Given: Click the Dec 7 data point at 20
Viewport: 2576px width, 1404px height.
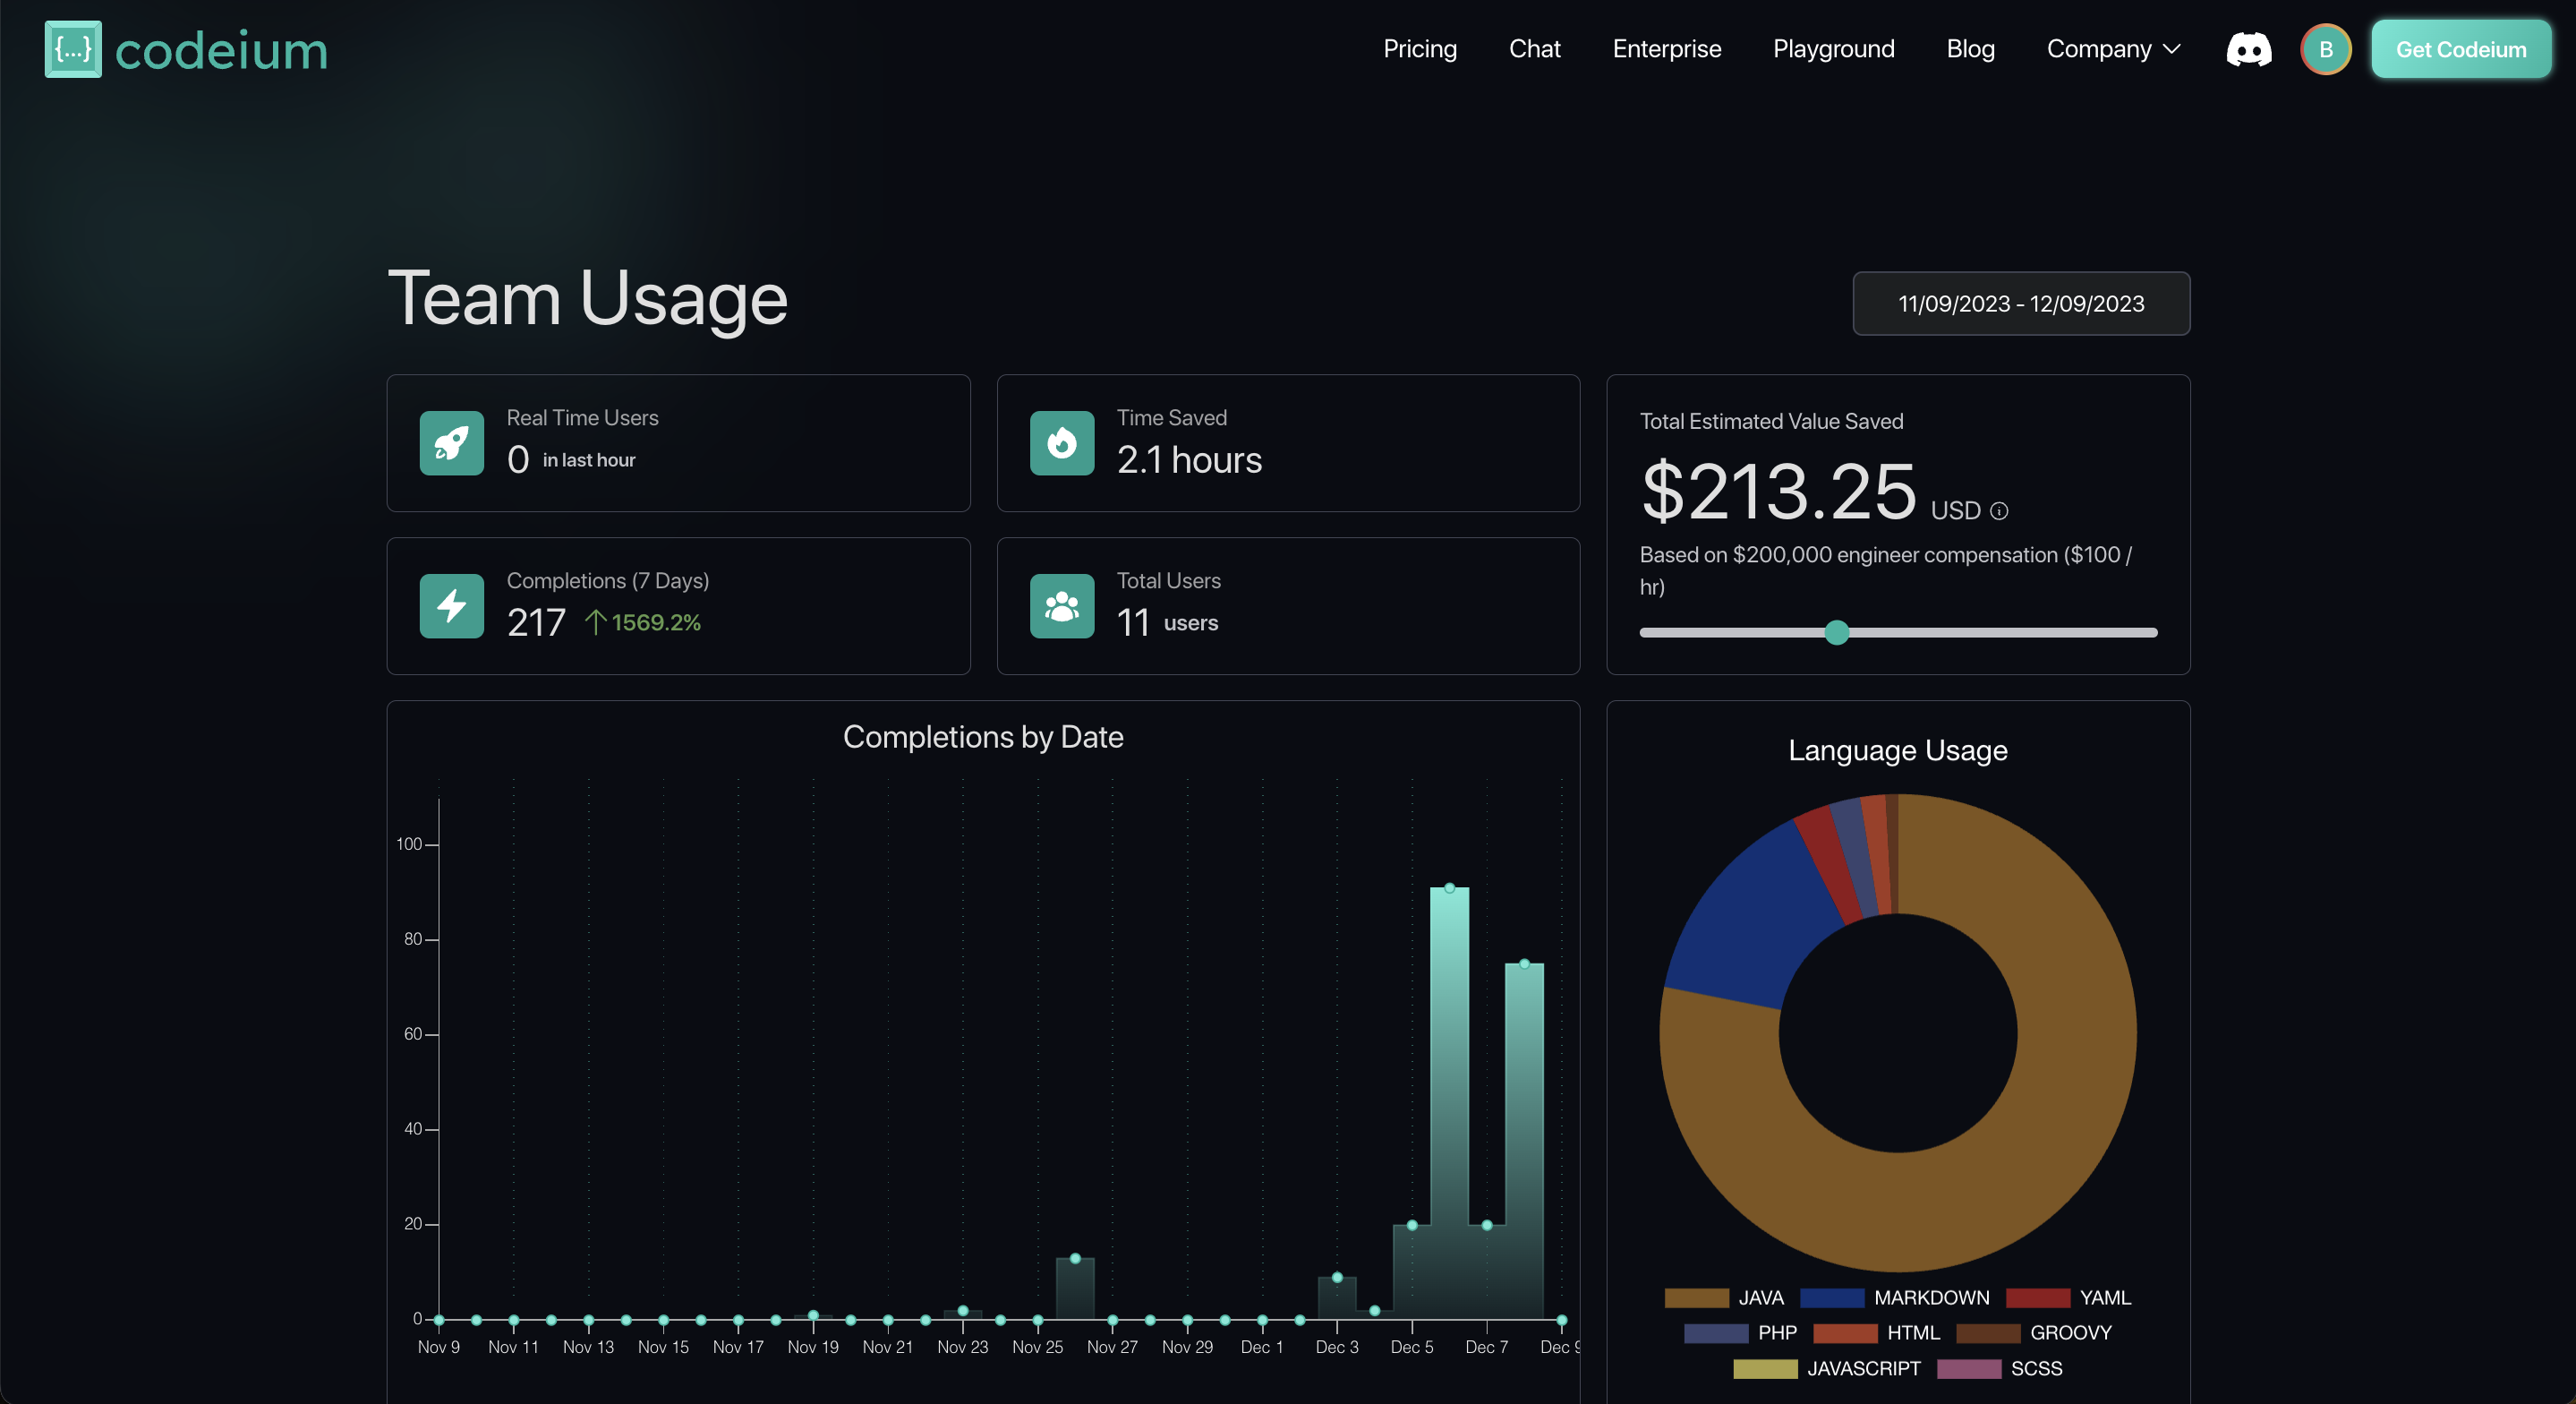Looking at the screenshot, I should point(1487,1225).
